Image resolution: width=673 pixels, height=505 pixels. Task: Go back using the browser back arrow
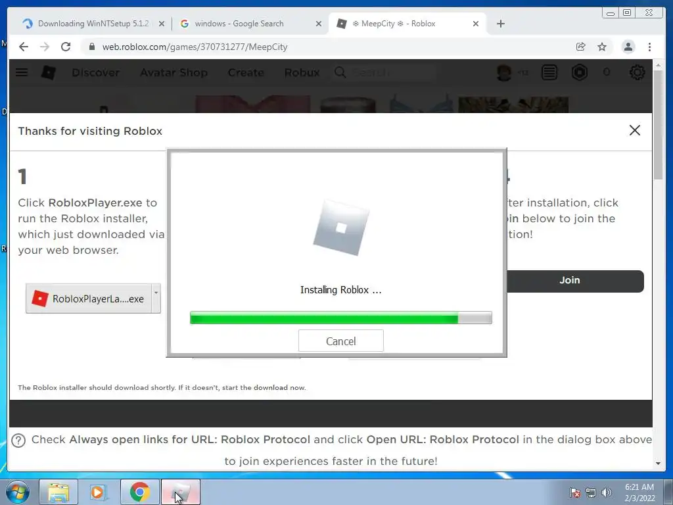click(x=24, y=47)
